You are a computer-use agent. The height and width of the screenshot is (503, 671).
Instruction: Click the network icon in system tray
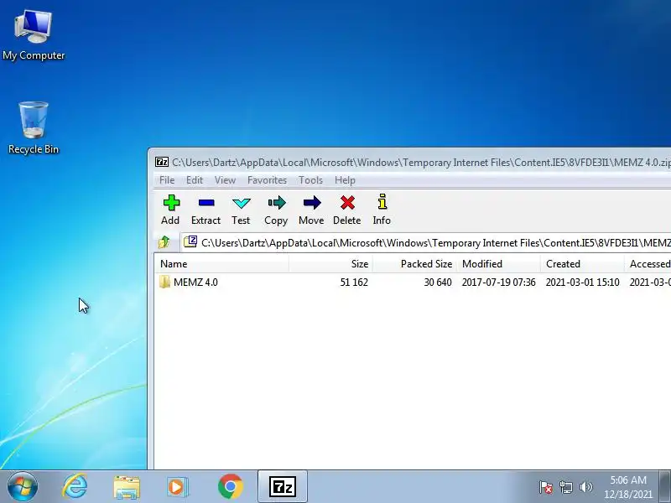[x=565, y=487]
